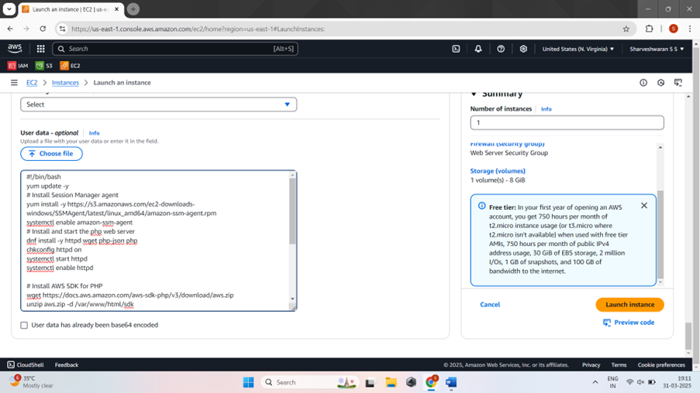This screenshot has height=393, width=700.
Task: Open the Preview code link
Action: click(629, 322)
